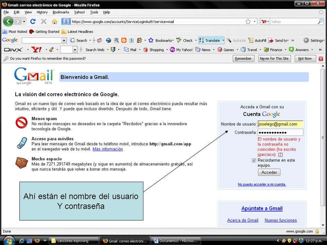Screen dimensions: 327x245
Task: Run the spell Check toolbar button
Action: click(x=184, y=40)
